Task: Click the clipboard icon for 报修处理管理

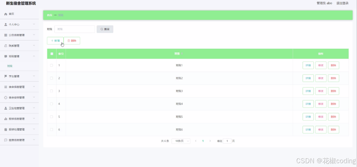Action: click(6, 129)
